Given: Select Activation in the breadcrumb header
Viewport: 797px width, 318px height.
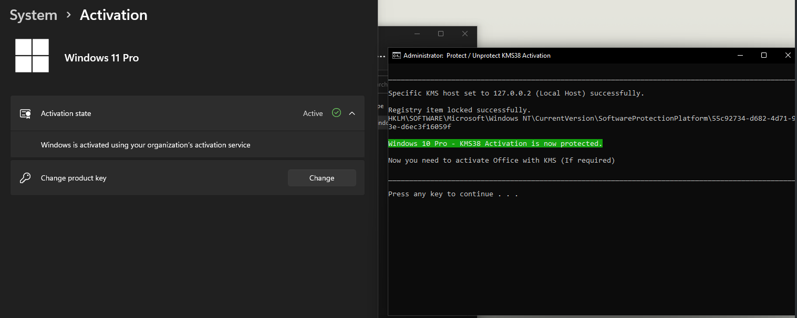Looking at the screenshot, I should [x=113, y=15].
